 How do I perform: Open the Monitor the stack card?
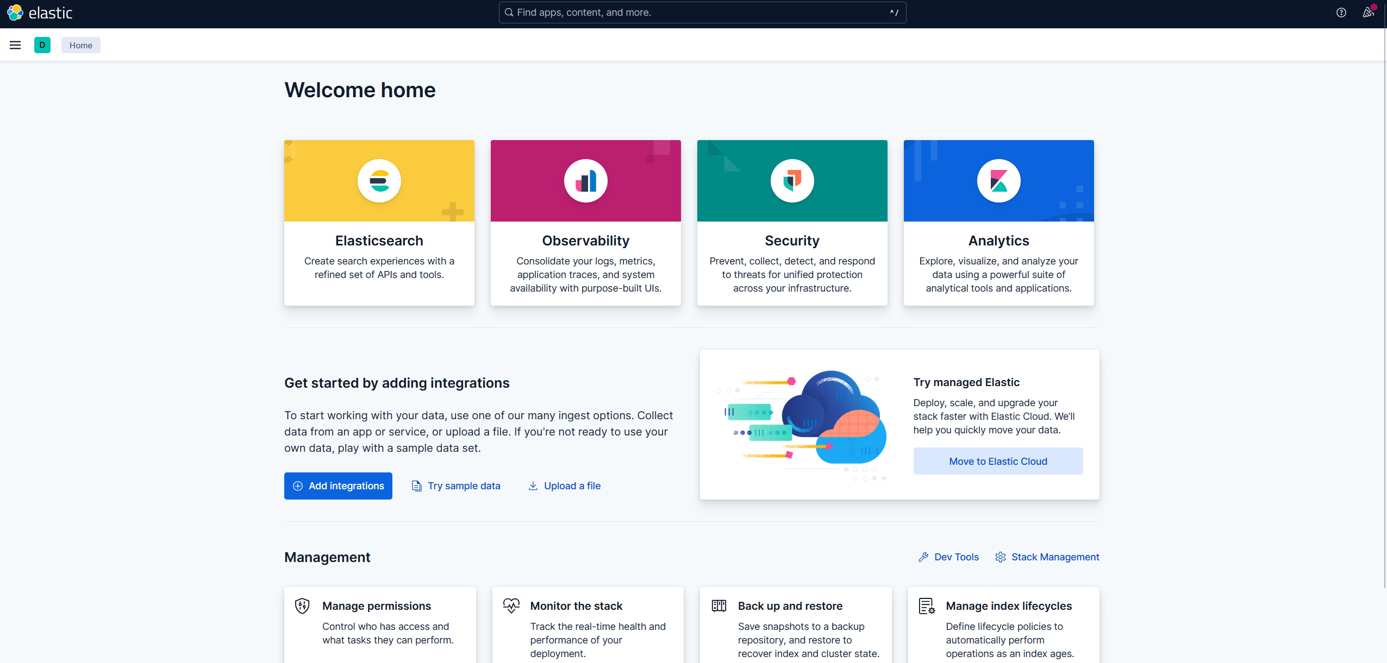[x=576, y=606]
